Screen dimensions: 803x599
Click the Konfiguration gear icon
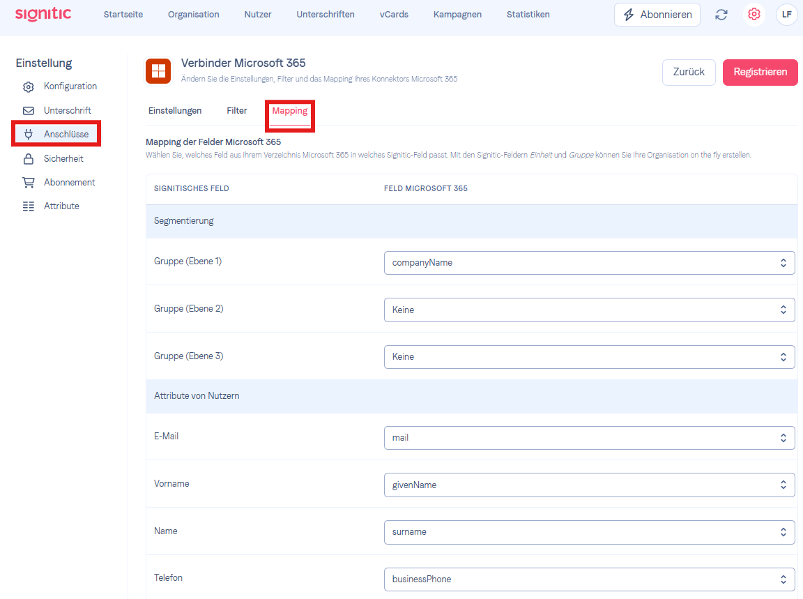pyautogui.click(x=29, y=86)
